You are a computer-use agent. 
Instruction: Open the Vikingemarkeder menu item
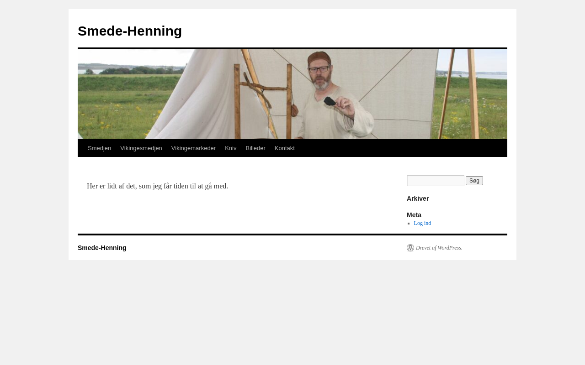tap(193, 148)
